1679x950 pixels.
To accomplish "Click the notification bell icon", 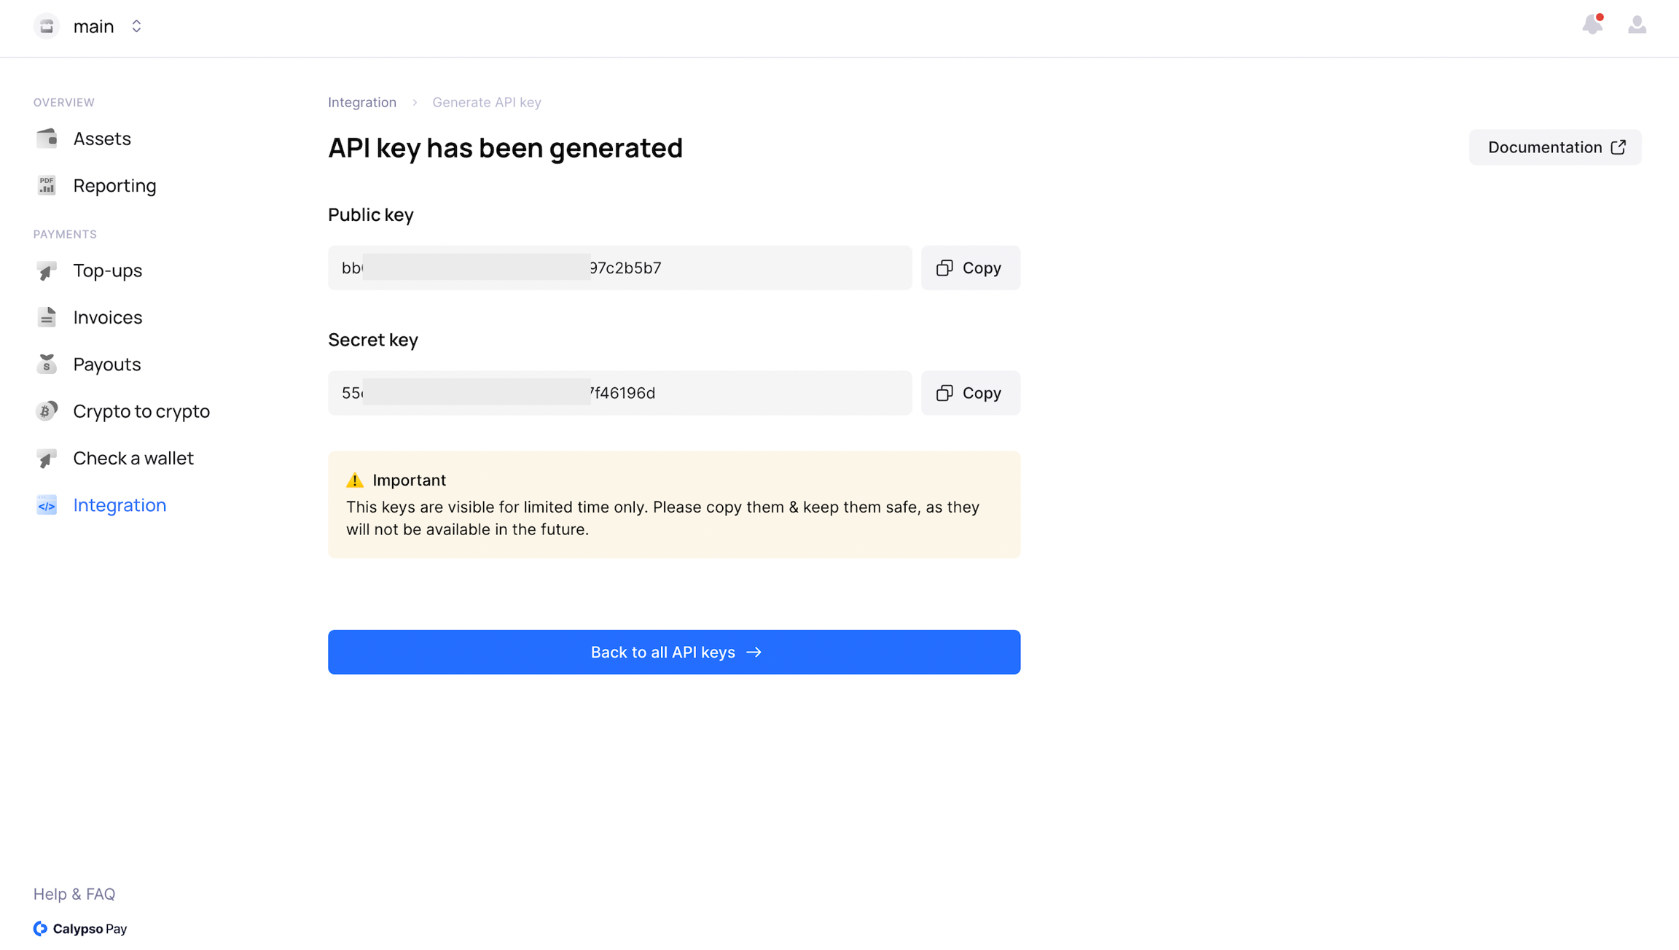I will click(x=1592, y=26).
